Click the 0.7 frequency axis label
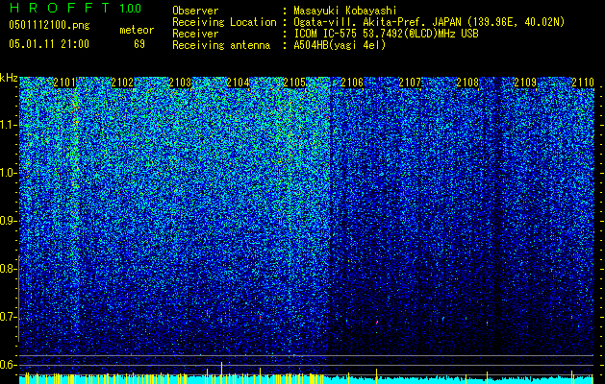The image size is (605, 384). point(8,317)
